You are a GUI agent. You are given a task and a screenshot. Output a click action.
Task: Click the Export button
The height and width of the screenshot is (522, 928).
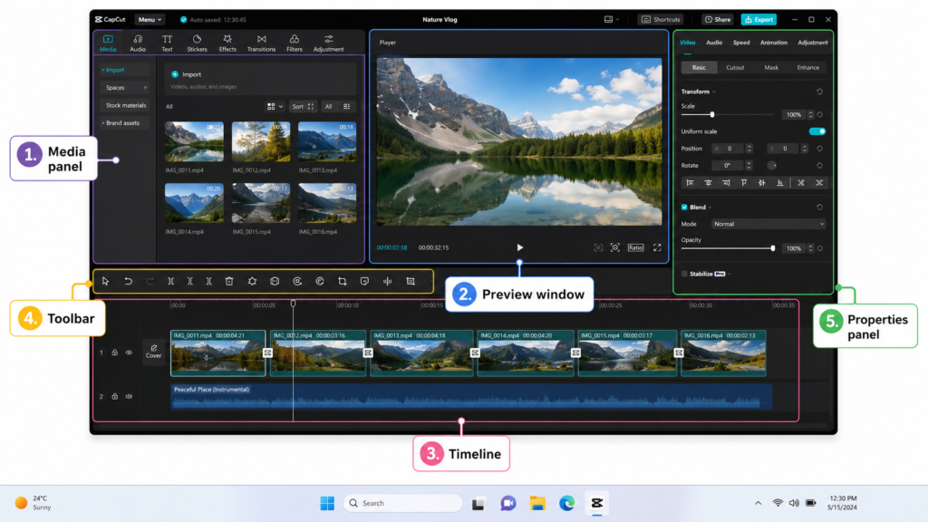tap(759, 20)
